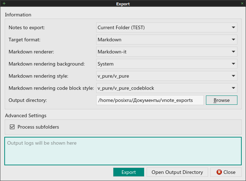This screenshot has height=181, width=246.
Task: Click the green Export button
Action: tap(129, 172)
